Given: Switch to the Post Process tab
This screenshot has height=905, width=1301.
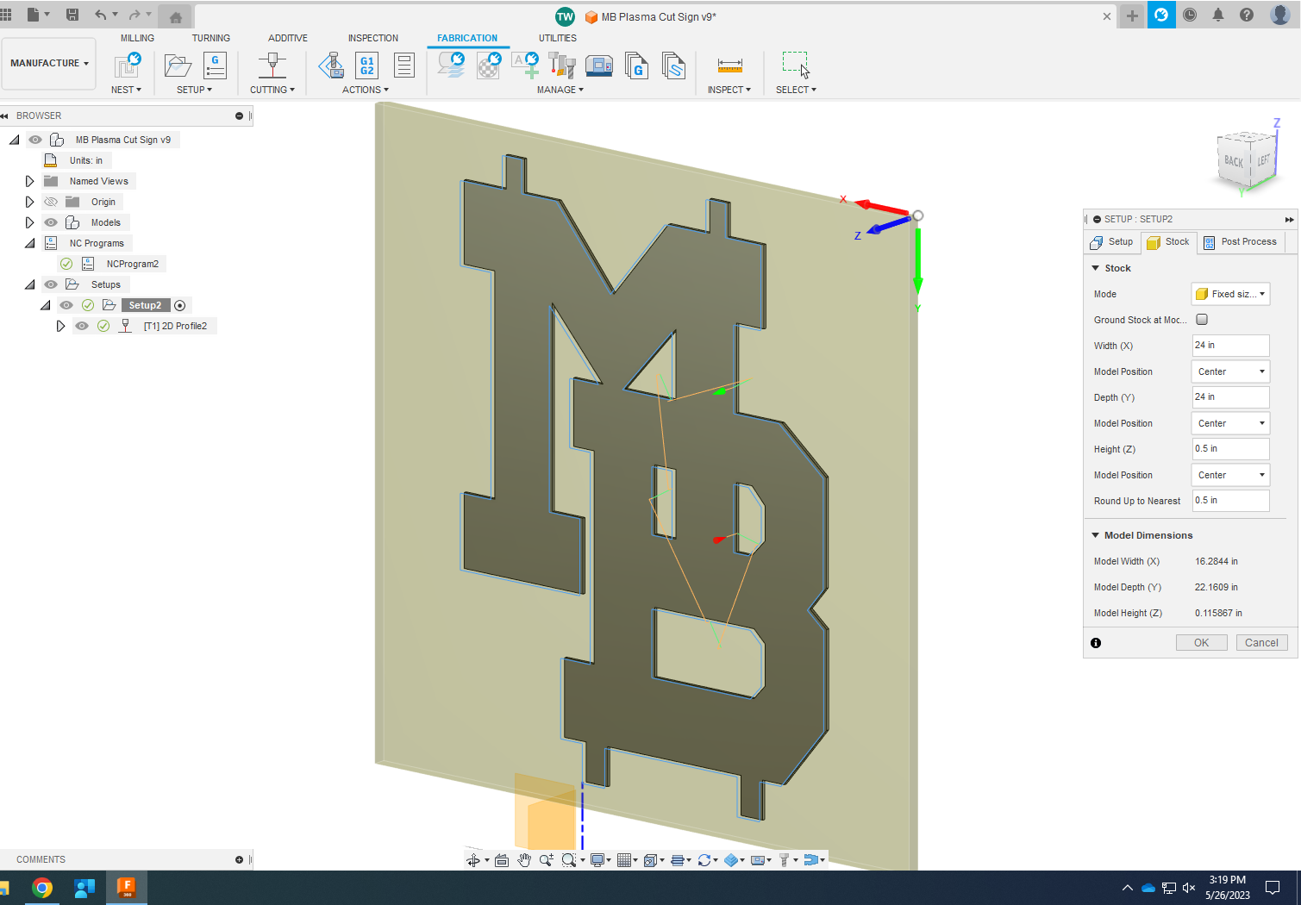Looking at the screenshot, I should [1242, 241].
